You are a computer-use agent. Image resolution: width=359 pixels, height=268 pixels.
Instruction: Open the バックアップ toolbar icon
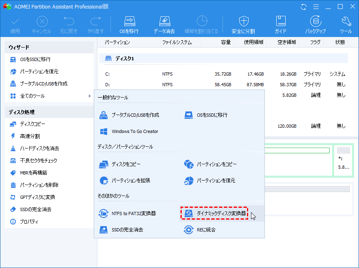point(315,25)
